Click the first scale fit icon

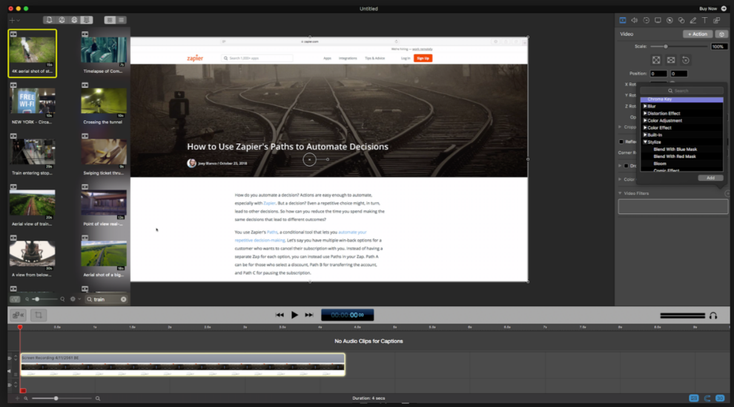point(656,60)
